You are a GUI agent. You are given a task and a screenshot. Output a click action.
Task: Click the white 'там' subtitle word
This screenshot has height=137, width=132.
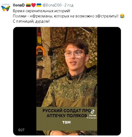click(x=67, y=122)
